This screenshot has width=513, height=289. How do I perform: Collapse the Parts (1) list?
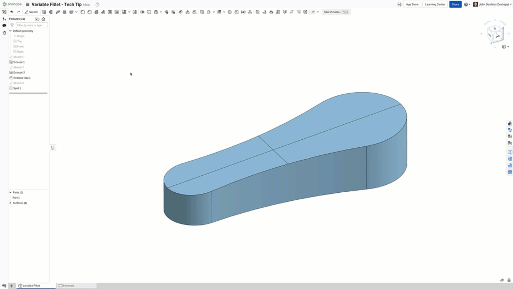pyautogui.click(x=10, y=192)
